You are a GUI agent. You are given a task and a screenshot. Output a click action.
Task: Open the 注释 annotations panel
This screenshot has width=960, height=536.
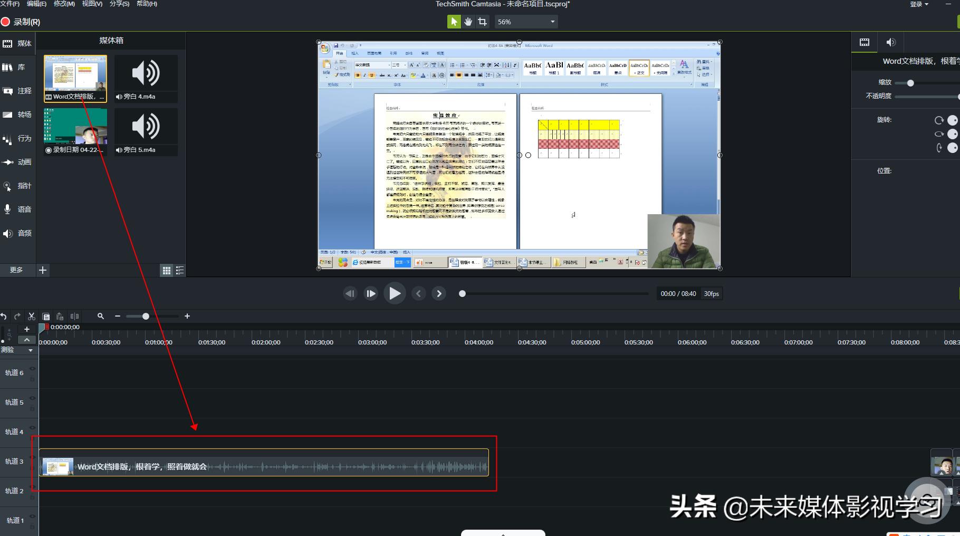[18, 91]
